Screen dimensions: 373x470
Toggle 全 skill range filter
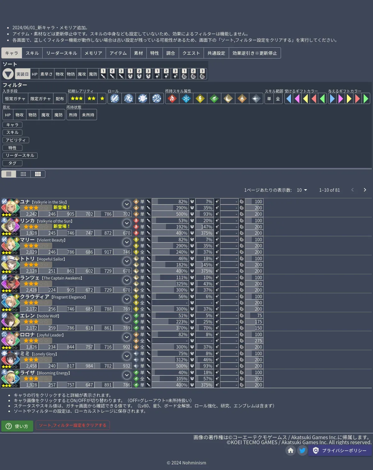278,99
